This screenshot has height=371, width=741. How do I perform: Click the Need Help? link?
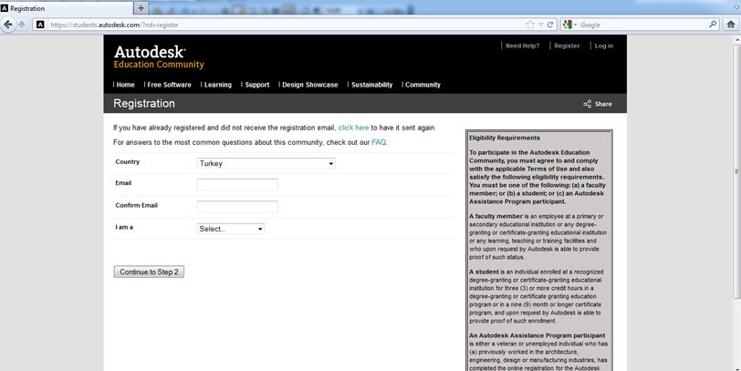pyautogui.click(x=522, y=46)
